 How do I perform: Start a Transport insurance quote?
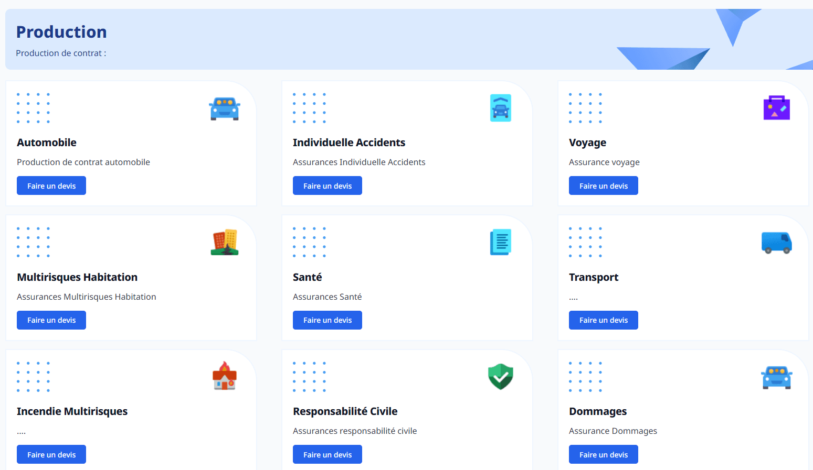coord(604,320)
